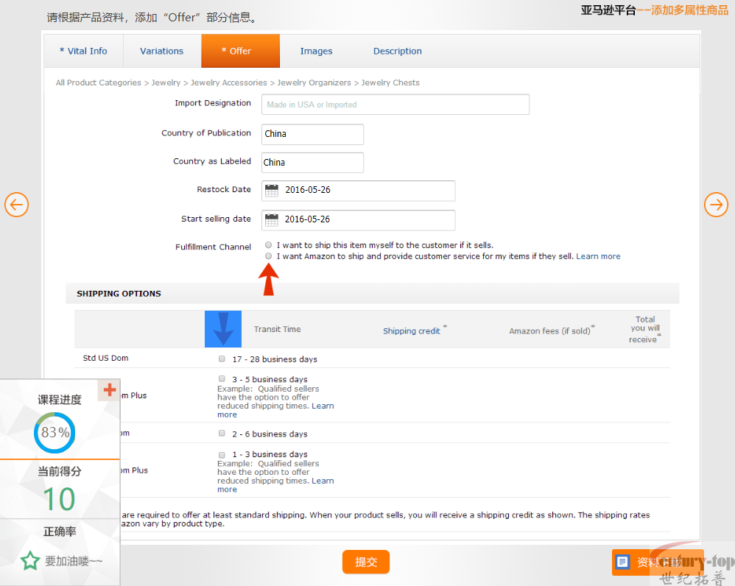Open Learn more link for Fulfillment Channel
Image resolution: width=735 pixels, height=586 pixels.
pos(598,256)
